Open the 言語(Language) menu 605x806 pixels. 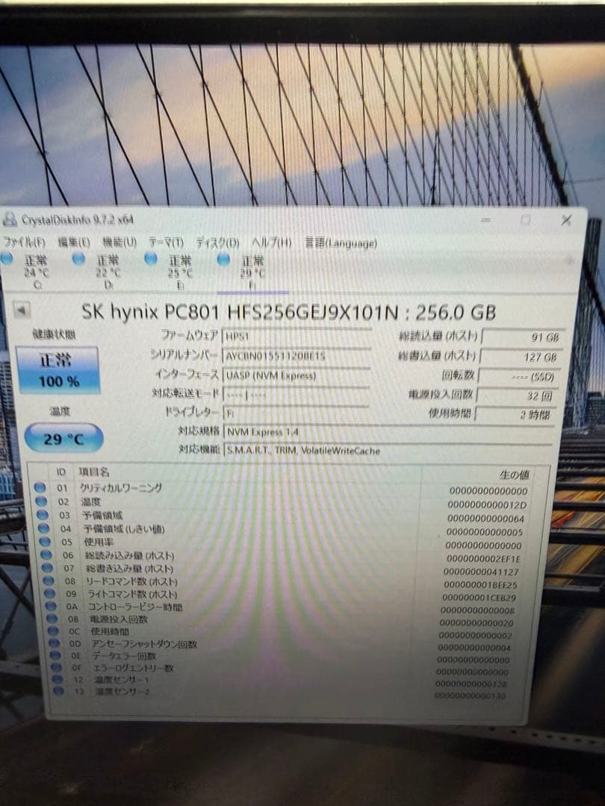pyautogui.click(x=341, y=243)
